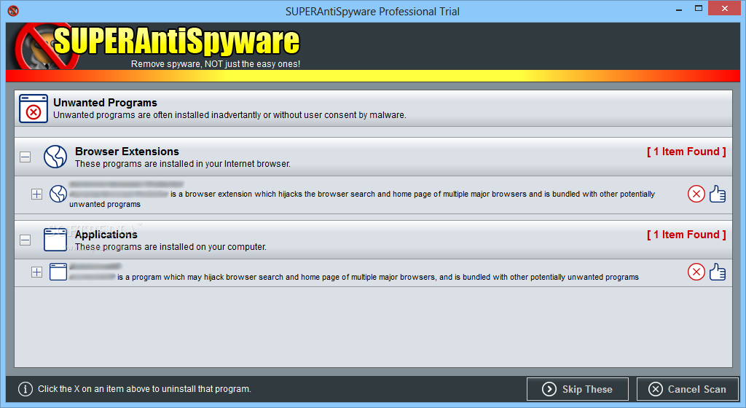Click 'These programs are installed in your Internet browser'
Viewport: 746px width, 408px height.
point(183,164)
